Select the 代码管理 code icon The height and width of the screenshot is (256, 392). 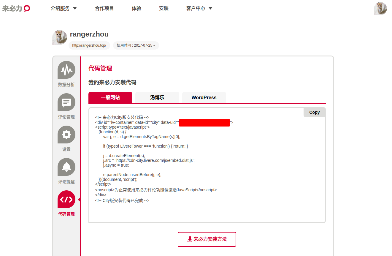click(66, 199)
